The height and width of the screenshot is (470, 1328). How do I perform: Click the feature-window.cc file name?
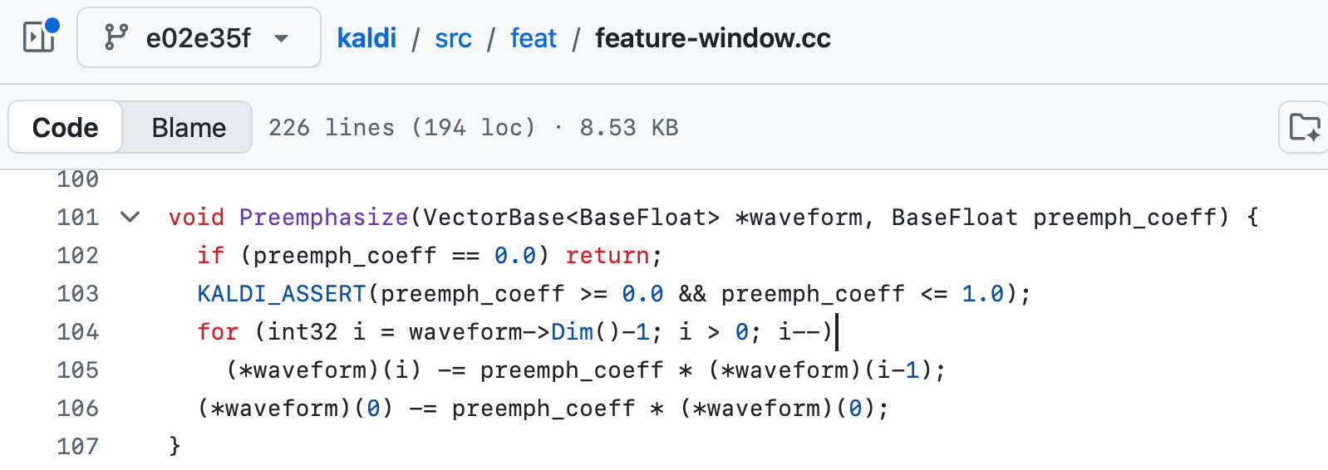point(713,38)
